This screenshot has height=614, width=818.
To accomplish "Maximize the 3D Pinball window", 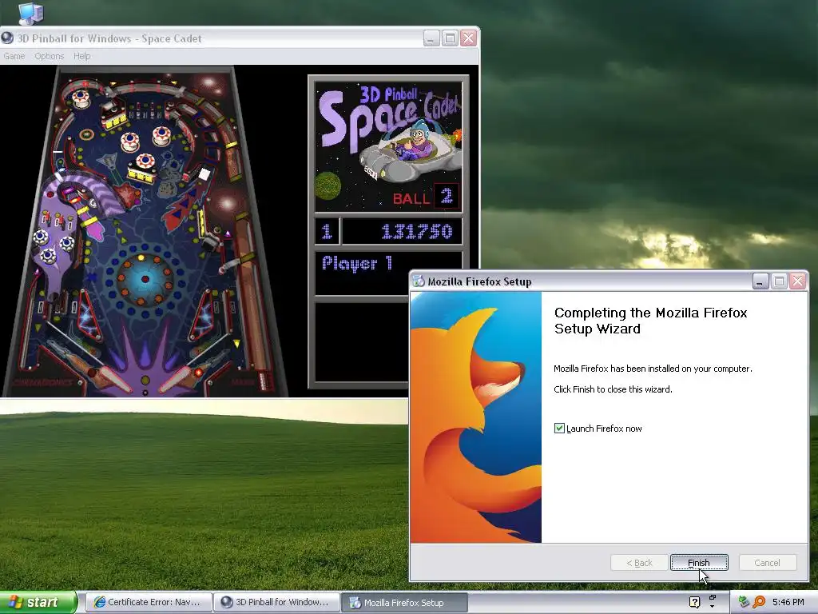I will [x=450, y=38].
